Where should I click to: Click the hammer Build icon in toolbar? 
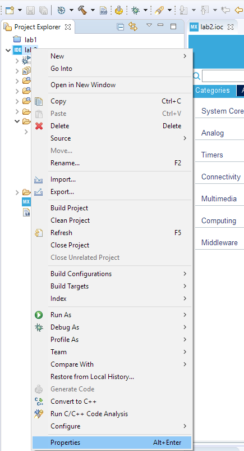pyautogui.click(x=83, y=10)
